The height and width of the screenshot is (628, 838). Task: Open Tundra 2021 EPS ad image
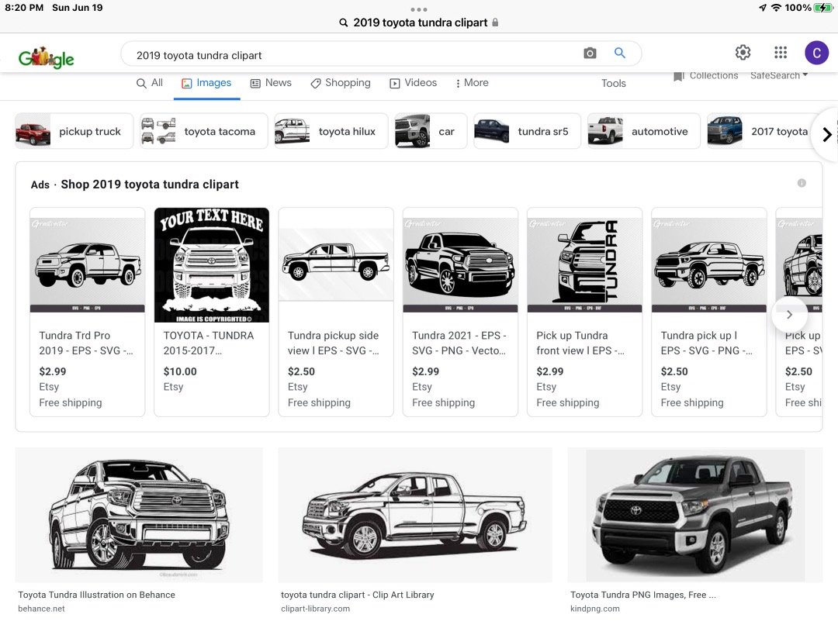tap(460, 265)
